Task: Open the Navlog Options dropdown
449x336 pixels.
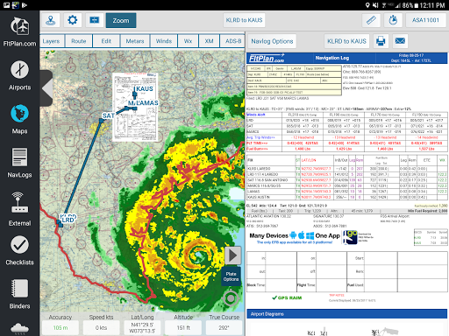Action: click(272, 41)
